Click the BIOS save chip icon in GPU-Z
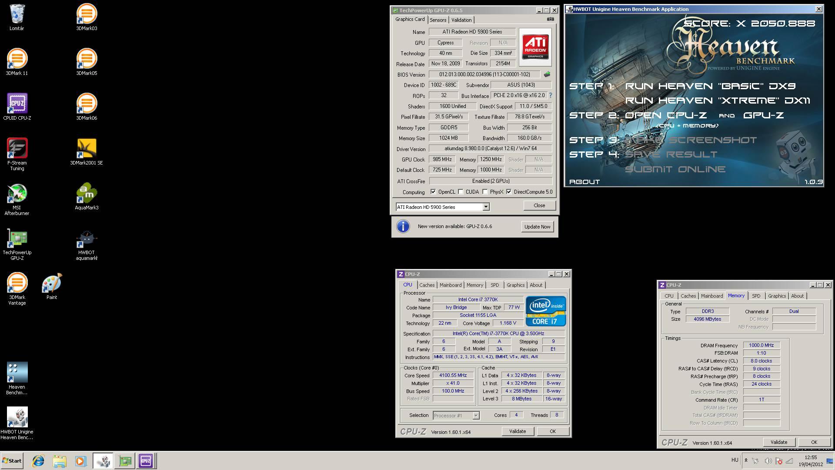 547,74
